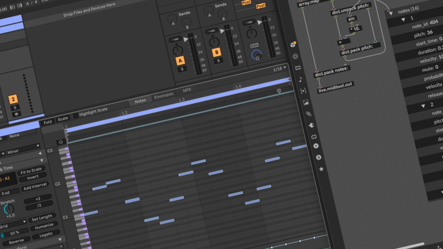Enable Fold in the MIDI editor
Screen dimensions: 443x249
point(48,121)
